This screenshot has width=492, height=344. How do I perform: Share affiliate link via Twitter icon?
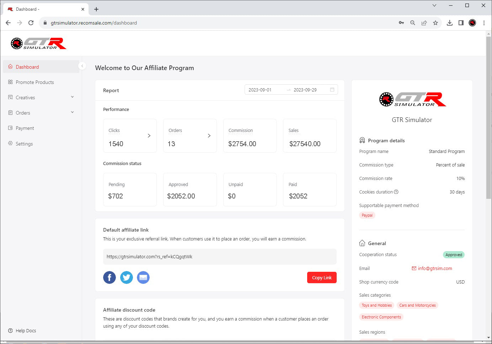[x=126, y=277]
